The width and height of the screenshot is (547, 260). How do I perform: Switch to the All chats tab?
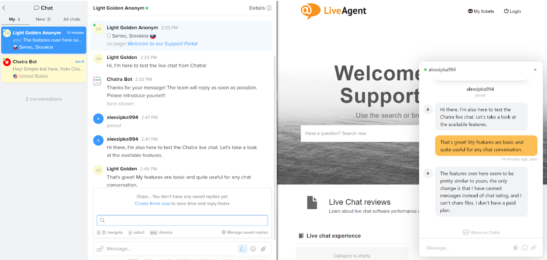pos(72,19)
